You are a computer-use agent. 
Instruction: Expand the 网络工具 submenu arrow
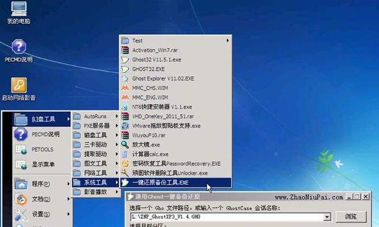point(116,173)
